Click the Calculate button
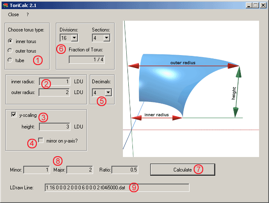 tap(183, 169)
